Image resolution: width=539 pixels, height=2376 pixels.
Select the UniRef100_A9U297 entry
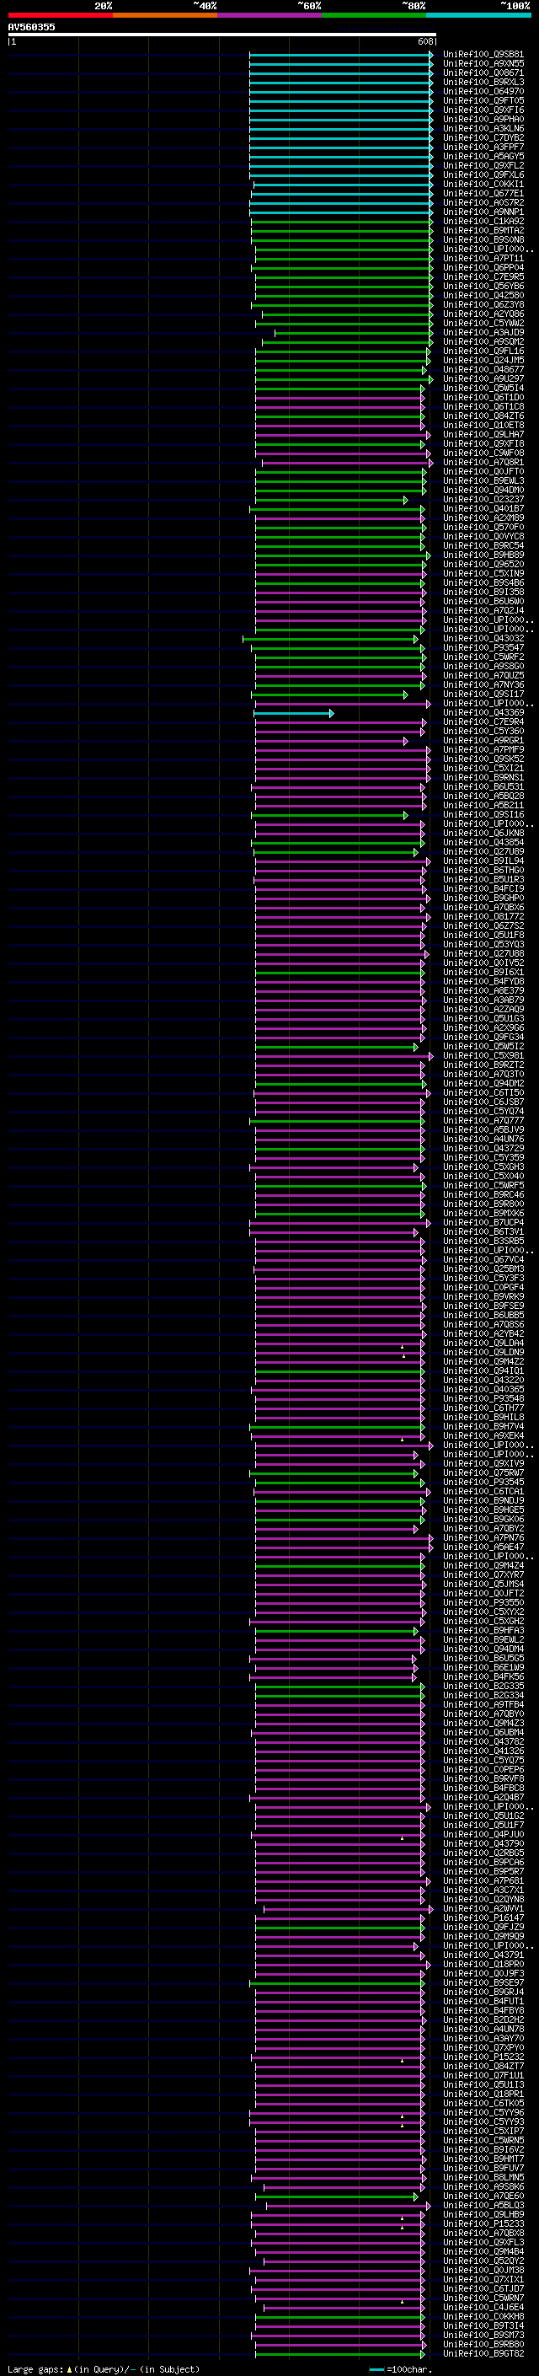tap(483, 379)
